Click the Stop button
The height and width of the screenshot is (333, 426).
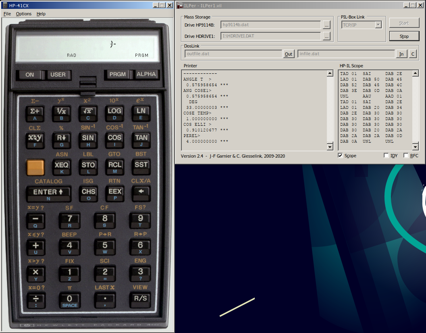click(x=404, y=36)
